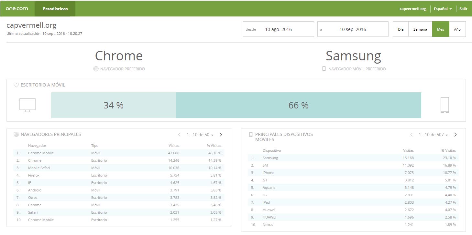Click the Chrome Mobile Móvil row
This screenshot has width=472, height=235.
pos(119,153)
